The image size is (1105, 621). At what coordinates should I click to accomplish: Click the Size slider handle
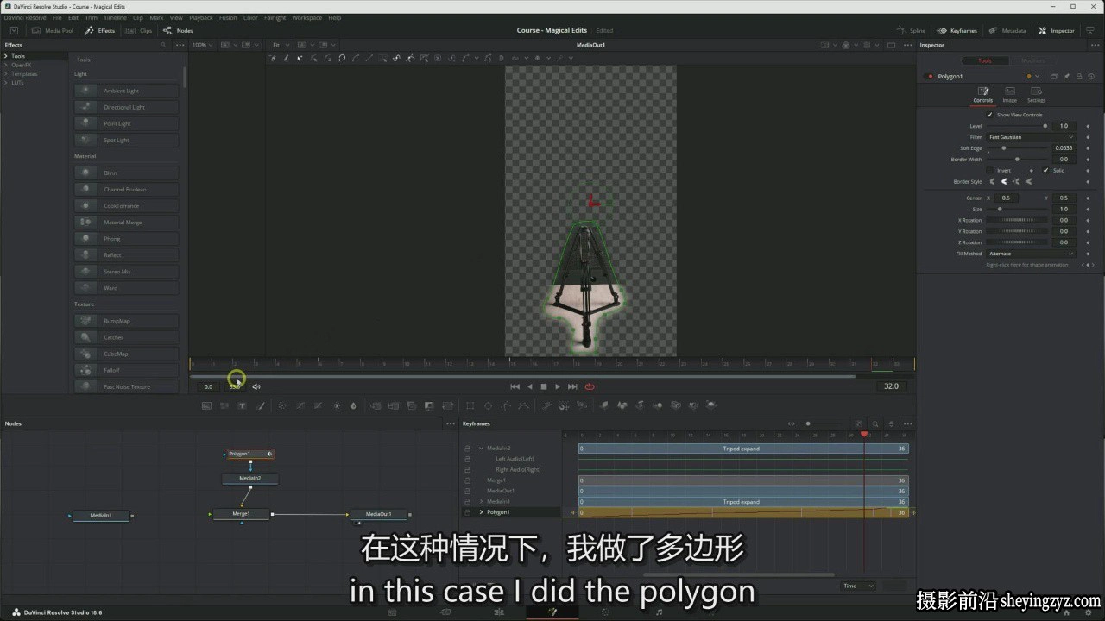(x=1000, y=210)
